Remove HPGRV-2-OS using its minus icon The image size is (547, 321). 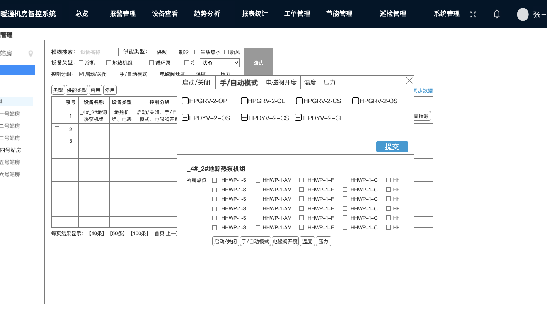(x=356, y=101)
